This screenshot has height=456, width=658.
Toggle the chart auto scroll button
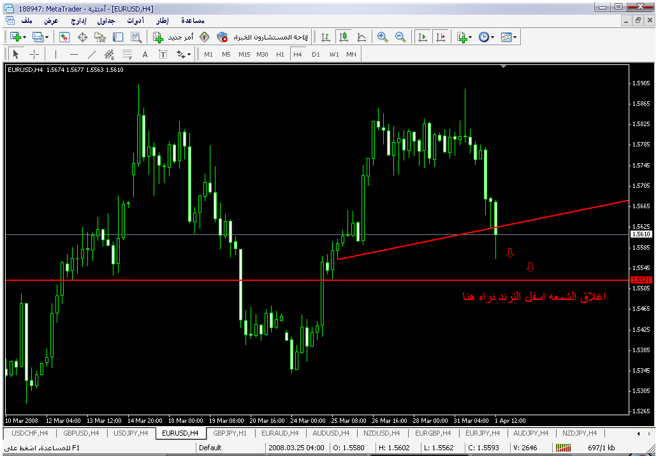(422, 37)
